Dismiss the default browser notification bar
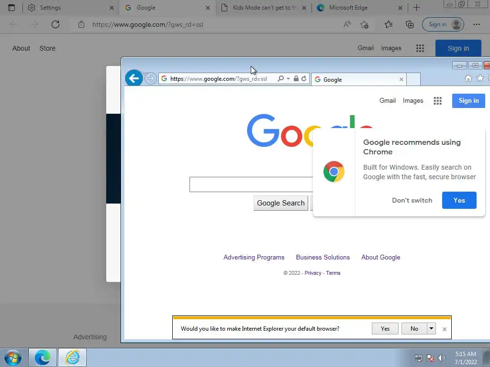This screenshot has width=490, height=367. (445, 329)
